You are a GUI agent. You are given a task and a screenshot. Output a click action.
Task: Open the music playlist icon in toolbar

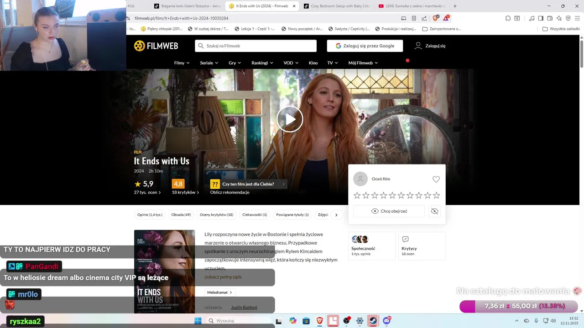(x=532, y=18)
